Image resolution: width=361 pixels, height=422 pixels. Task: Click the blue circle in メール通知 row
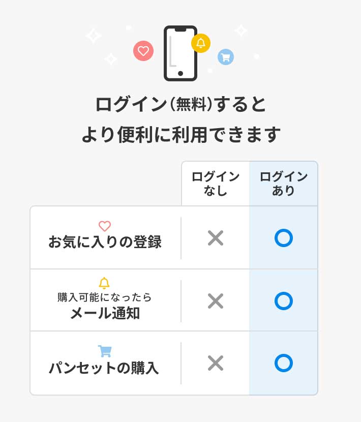(x=283, y=301)
